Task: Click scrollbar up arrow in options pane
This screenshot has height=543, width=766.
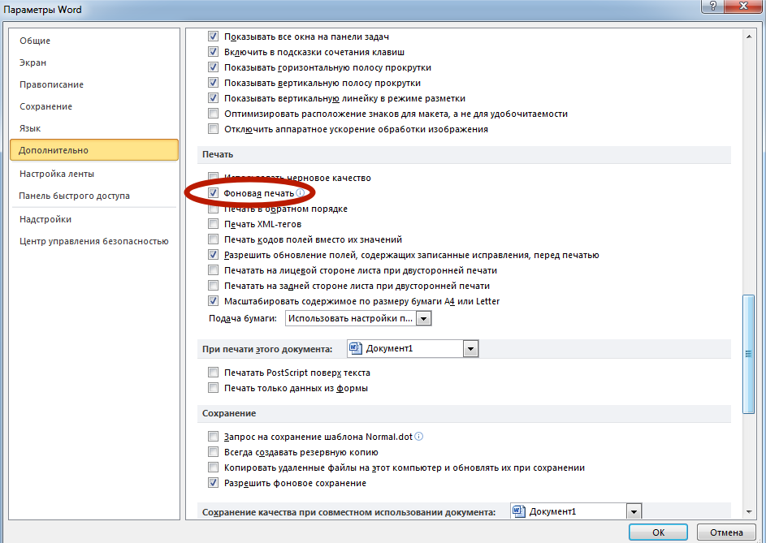Action: (749, 37)
